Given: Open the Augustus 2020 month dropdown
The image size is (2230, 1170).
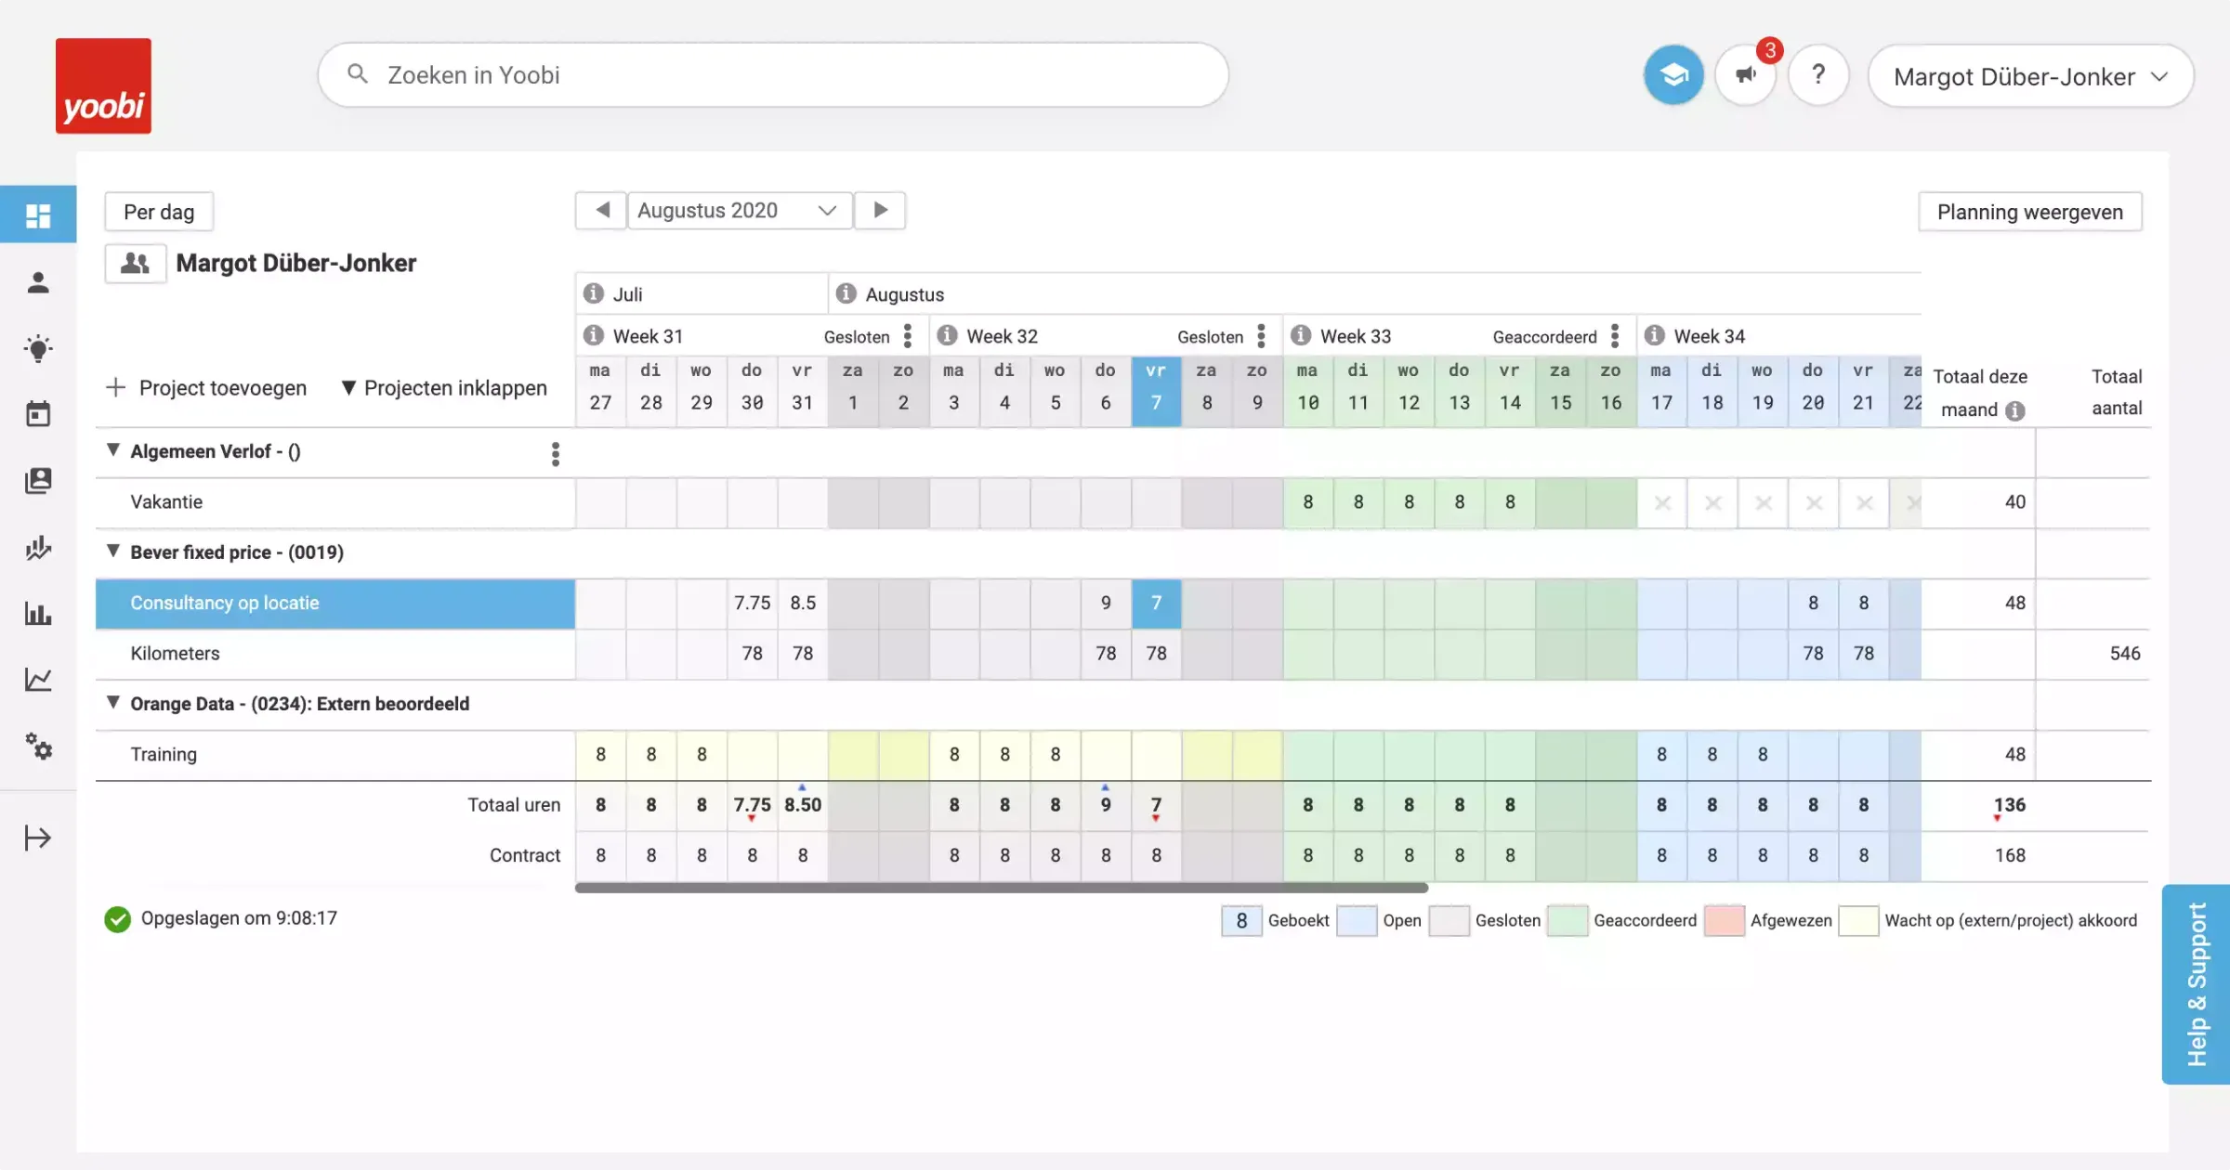Looking at the screenshot, I should click(x=739, y=211).
